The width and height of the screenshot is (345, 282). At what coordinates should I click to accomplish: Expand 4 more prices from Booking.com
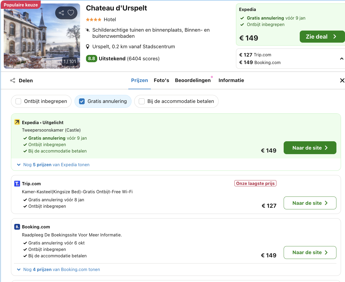[x=61, y=269]
